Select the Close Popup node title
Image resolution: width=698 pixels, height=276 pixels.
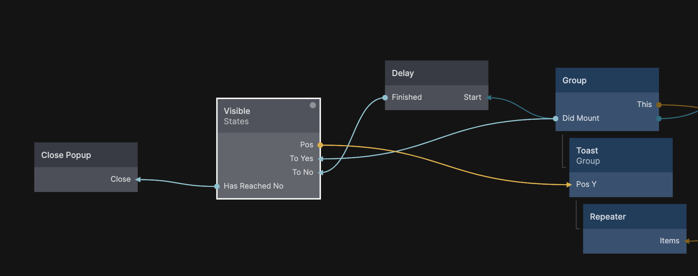(66, 155)
